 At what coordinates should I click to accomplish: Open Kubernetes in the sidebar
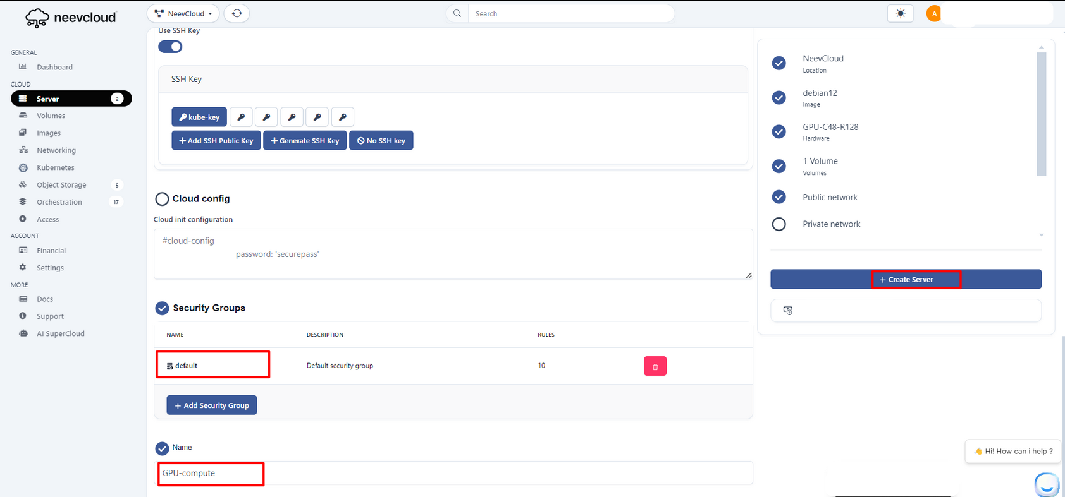point(56,167)
